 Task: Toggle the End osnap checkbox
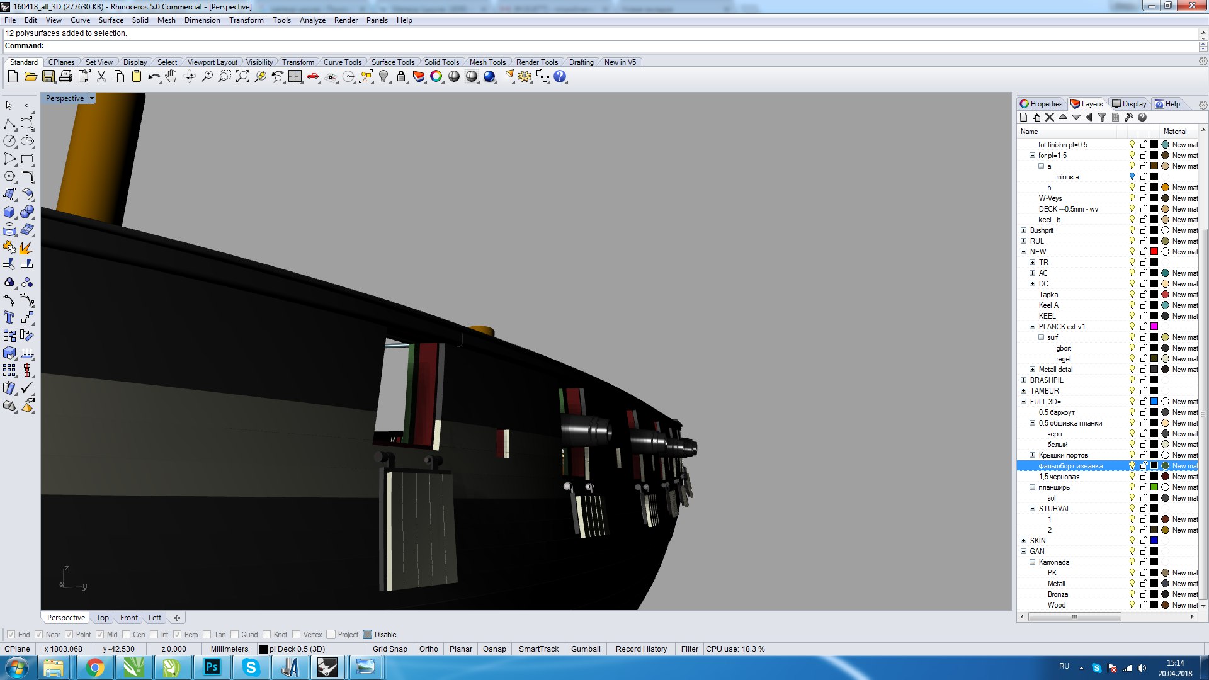coord(11,635)
